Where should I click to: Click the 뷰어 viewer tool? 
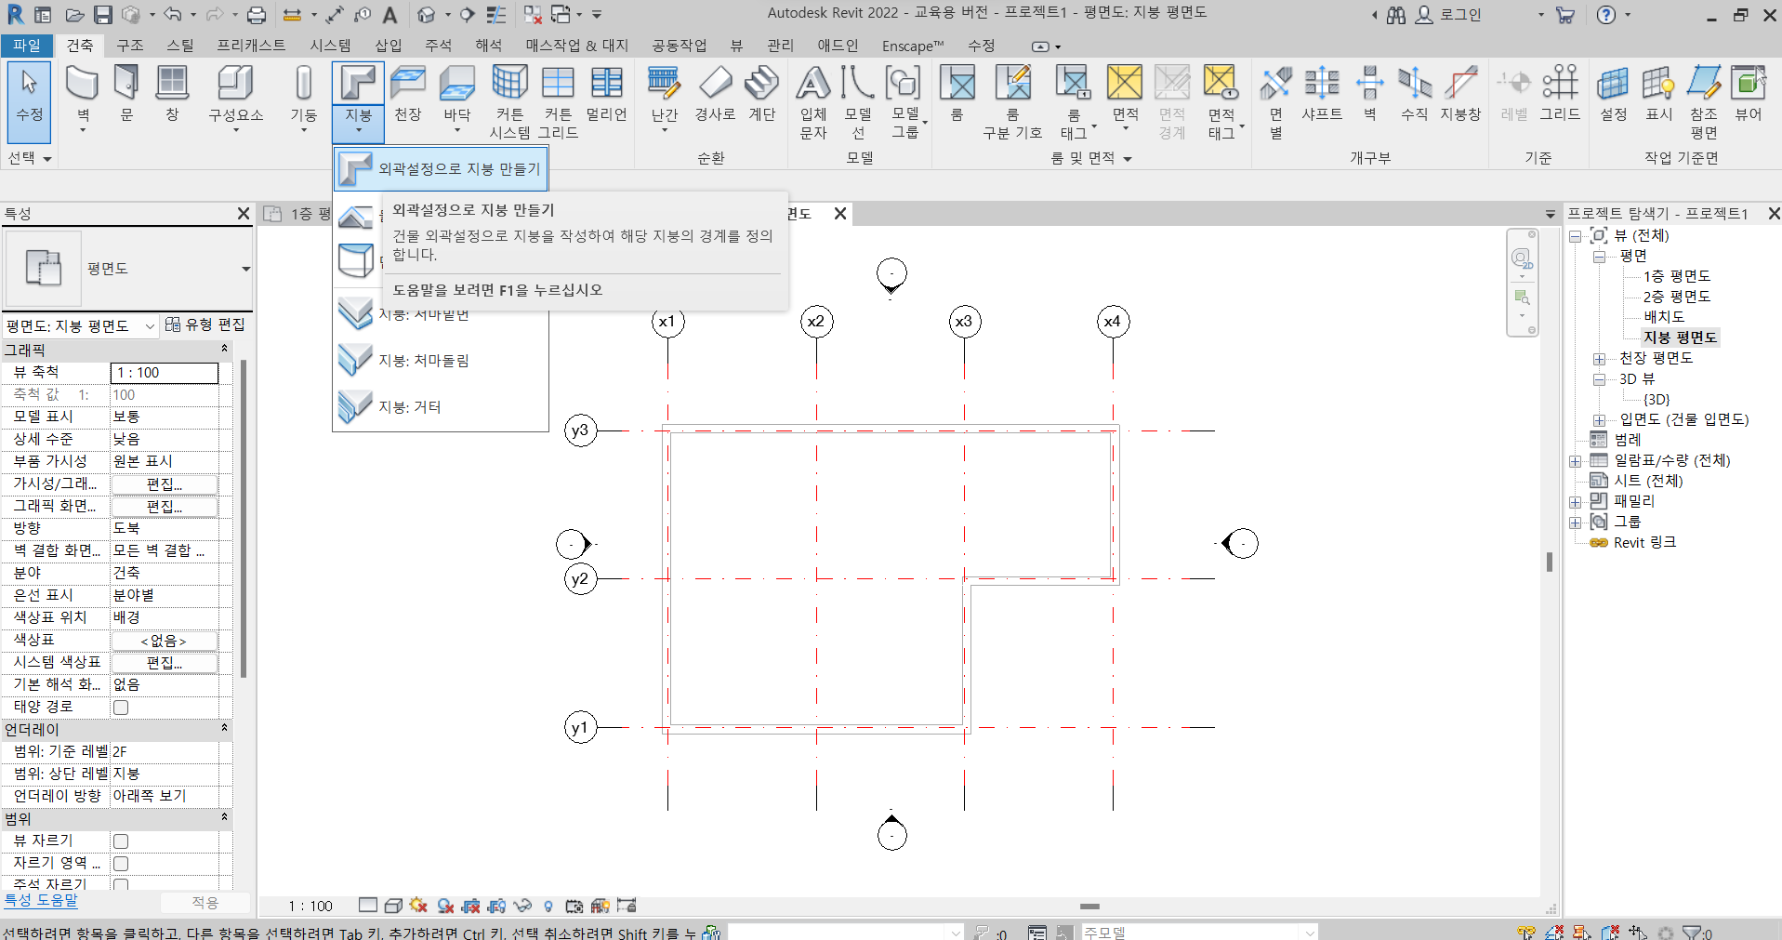click(x=1748, y=93)
